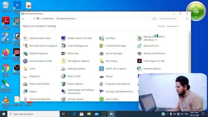208x117 pixels.
Task: Open the Dell Audio icon
Action: pyautogui.click(x=63, y=53)
